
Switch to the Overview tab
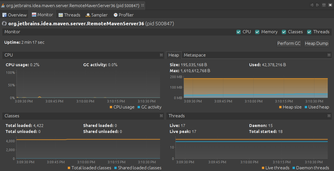point(15,15)
